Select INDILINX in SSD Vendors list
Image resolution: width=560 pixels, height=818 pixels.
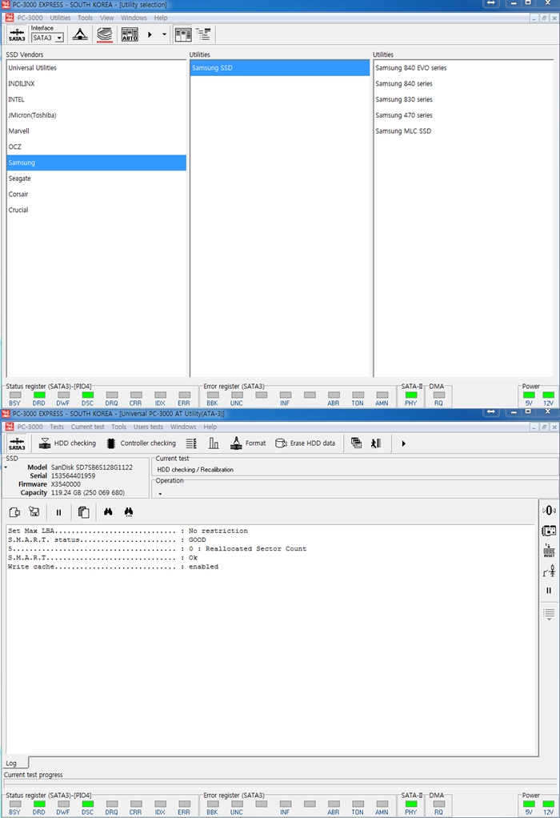point(97,83)
